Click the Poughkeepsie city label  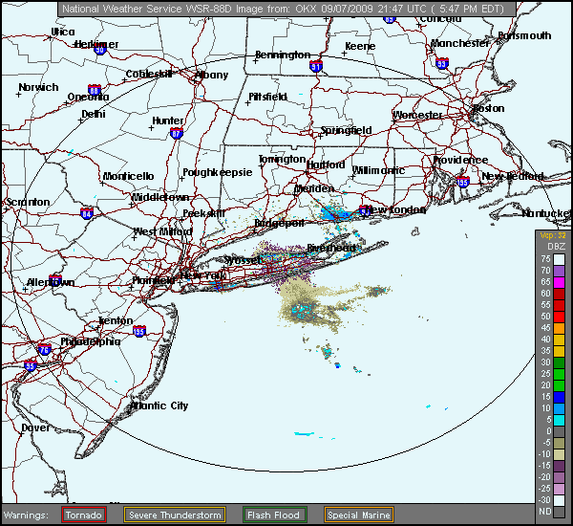[218, 172]
